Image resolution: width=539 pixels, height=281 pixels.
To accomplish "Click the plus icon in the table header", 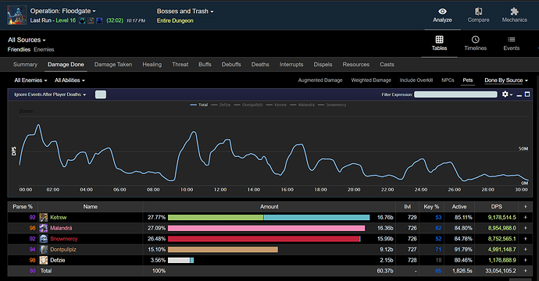I will pyautogui.click(x=525, y=206).
